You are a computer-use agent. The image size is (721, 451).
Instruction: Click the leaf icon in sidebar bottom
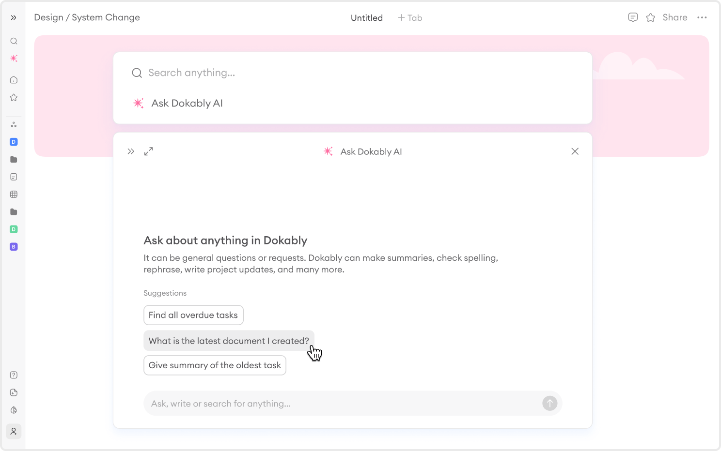14,410
